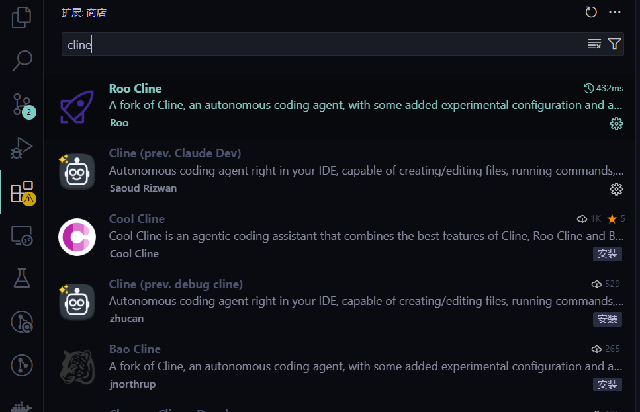Select the Roo Cline extension entry
The height and width of the screenshot is (412, 640).
pos(331,105)
